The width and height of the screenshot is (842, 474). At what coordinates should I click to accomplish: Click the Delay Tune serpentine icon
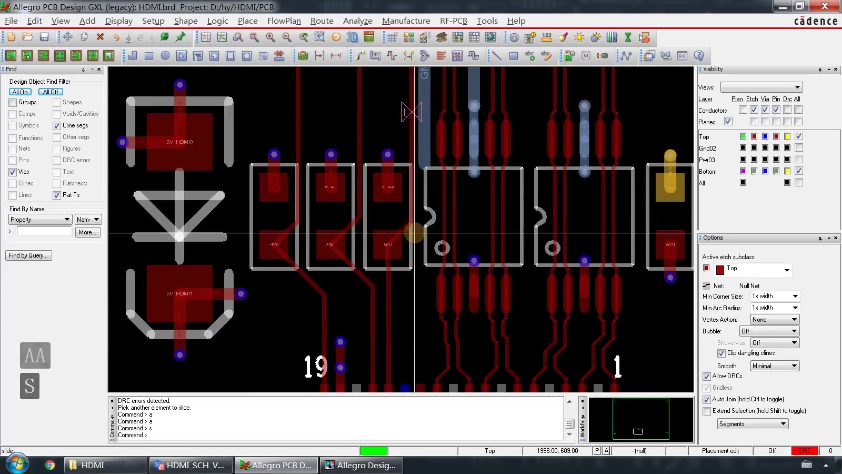click(392, 56)
